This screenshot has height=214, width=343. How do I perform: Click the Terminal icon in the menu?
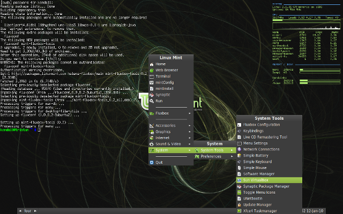(152, 77)
